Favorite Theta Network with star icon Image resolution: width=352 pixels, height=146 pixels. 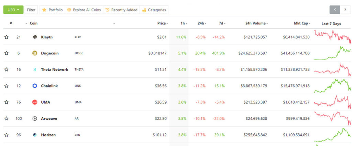(x=6, y=69)
